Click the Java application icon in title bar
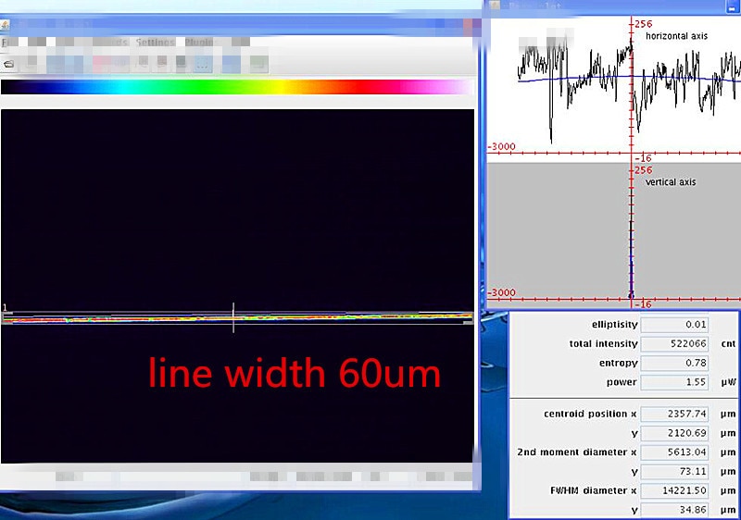Image resolution: width=741 pixels, height=520 pixels. click(x=5, y=24)
